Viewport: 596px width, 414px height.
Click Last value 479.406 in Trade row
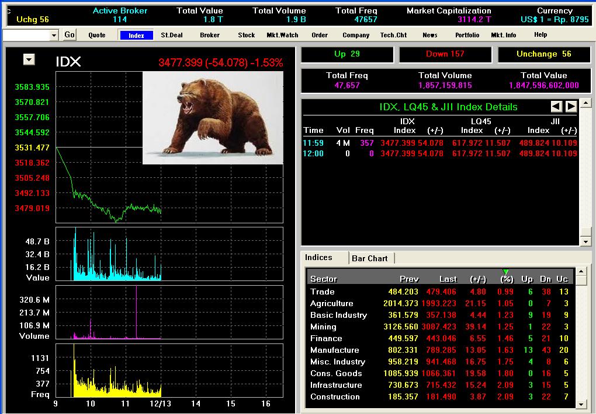pos(441,292)
